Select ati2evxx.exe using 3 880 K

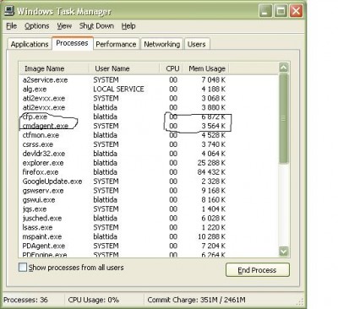(44, 107)
